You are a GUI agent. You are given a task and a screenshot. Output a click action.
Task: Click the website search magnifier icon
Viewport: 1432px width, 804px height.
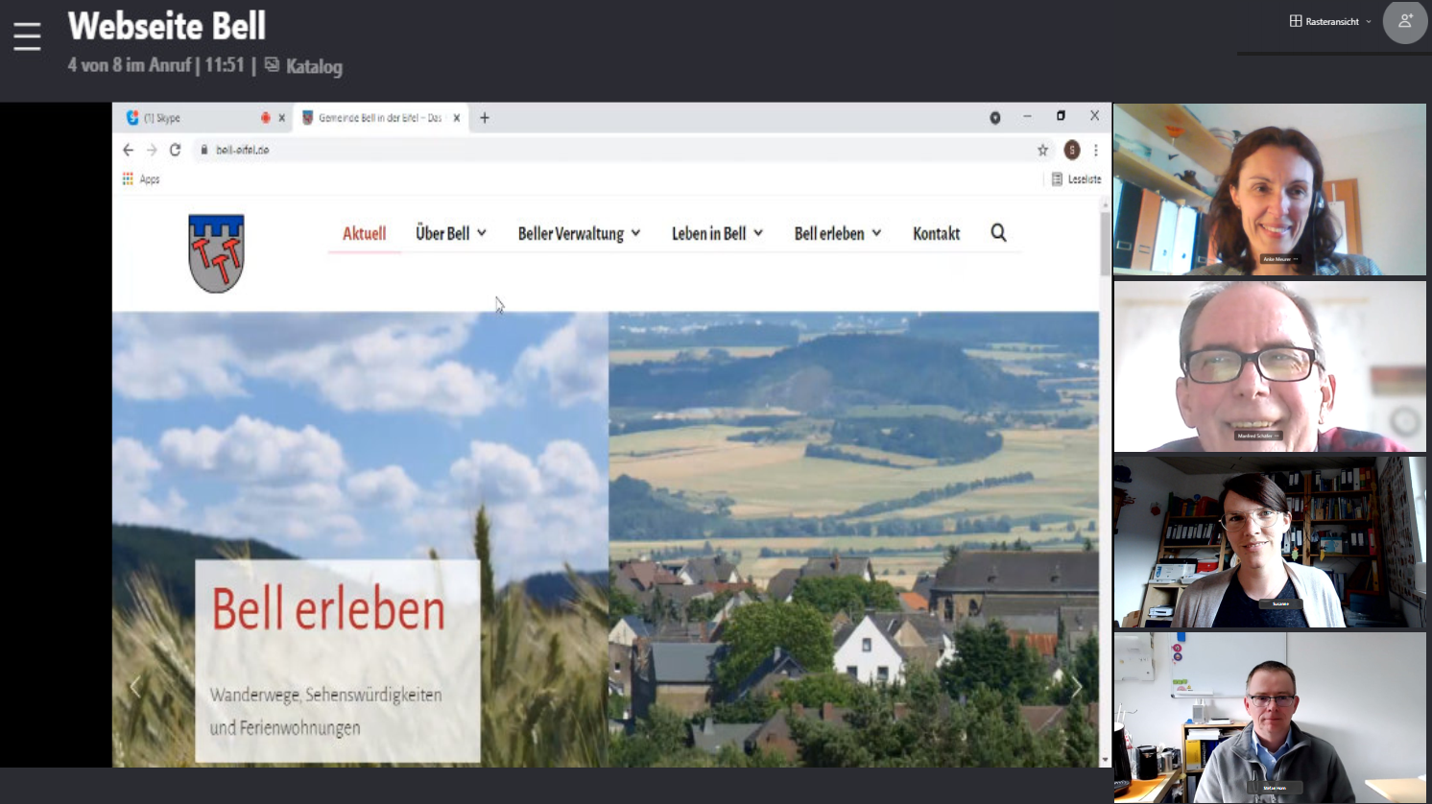pos(998,233)
